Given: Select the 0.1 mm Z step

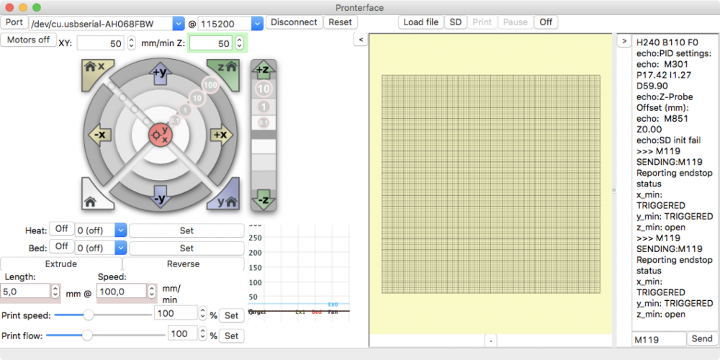Looking at the screenshot, I should click(263, 122).
